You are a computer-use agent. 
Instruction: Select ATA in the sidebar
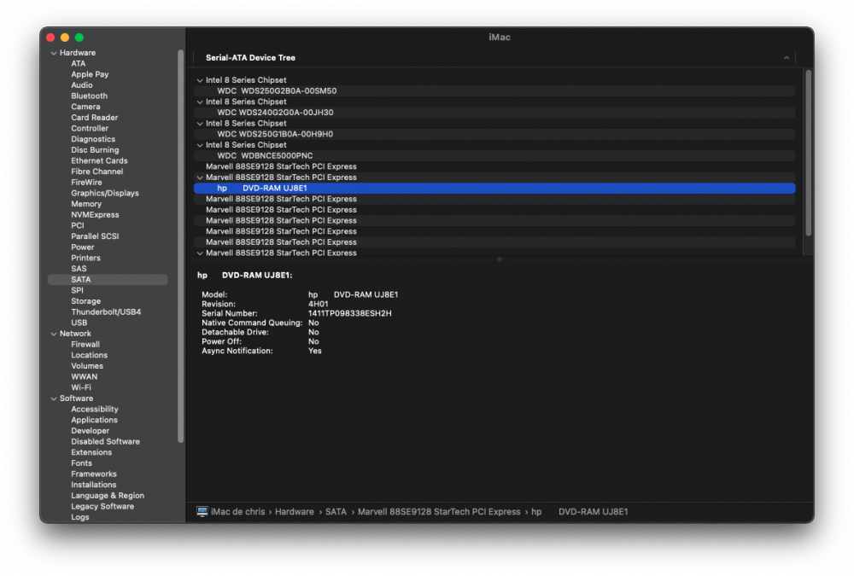click(x=79, y=64)
